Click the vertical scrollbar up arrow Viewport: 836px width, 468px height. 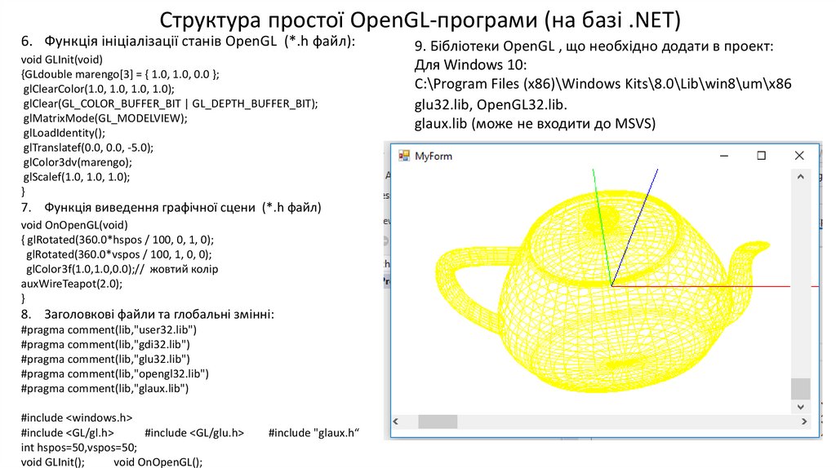tap(800, 177)
